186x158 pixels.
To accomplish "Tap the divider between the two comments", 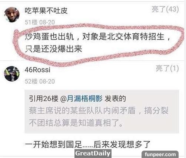I will (93, 61).
